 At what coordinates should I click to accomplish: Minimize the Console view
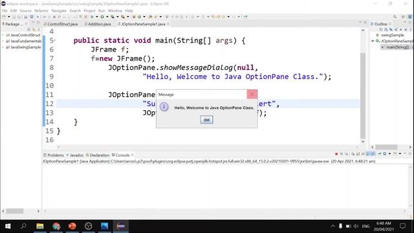[x=405, y=153]
